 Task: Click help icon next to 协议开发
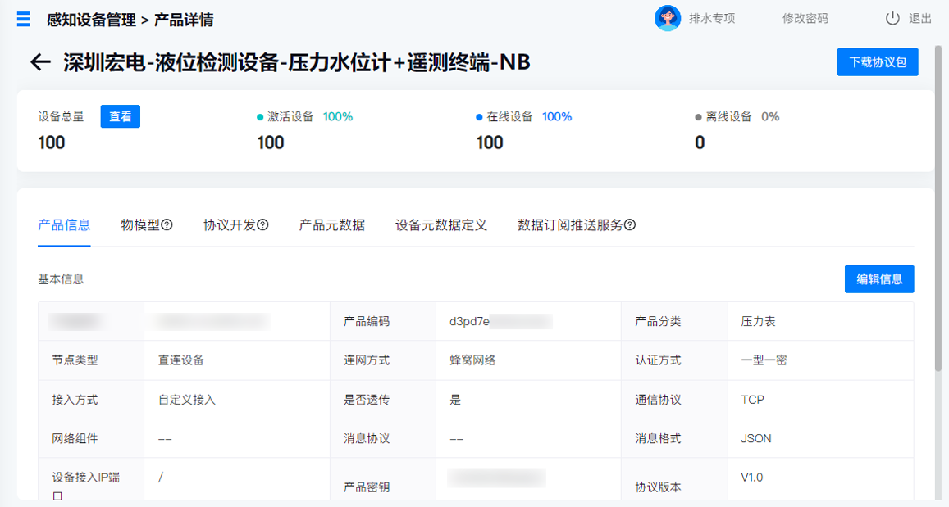coord(263,225)
